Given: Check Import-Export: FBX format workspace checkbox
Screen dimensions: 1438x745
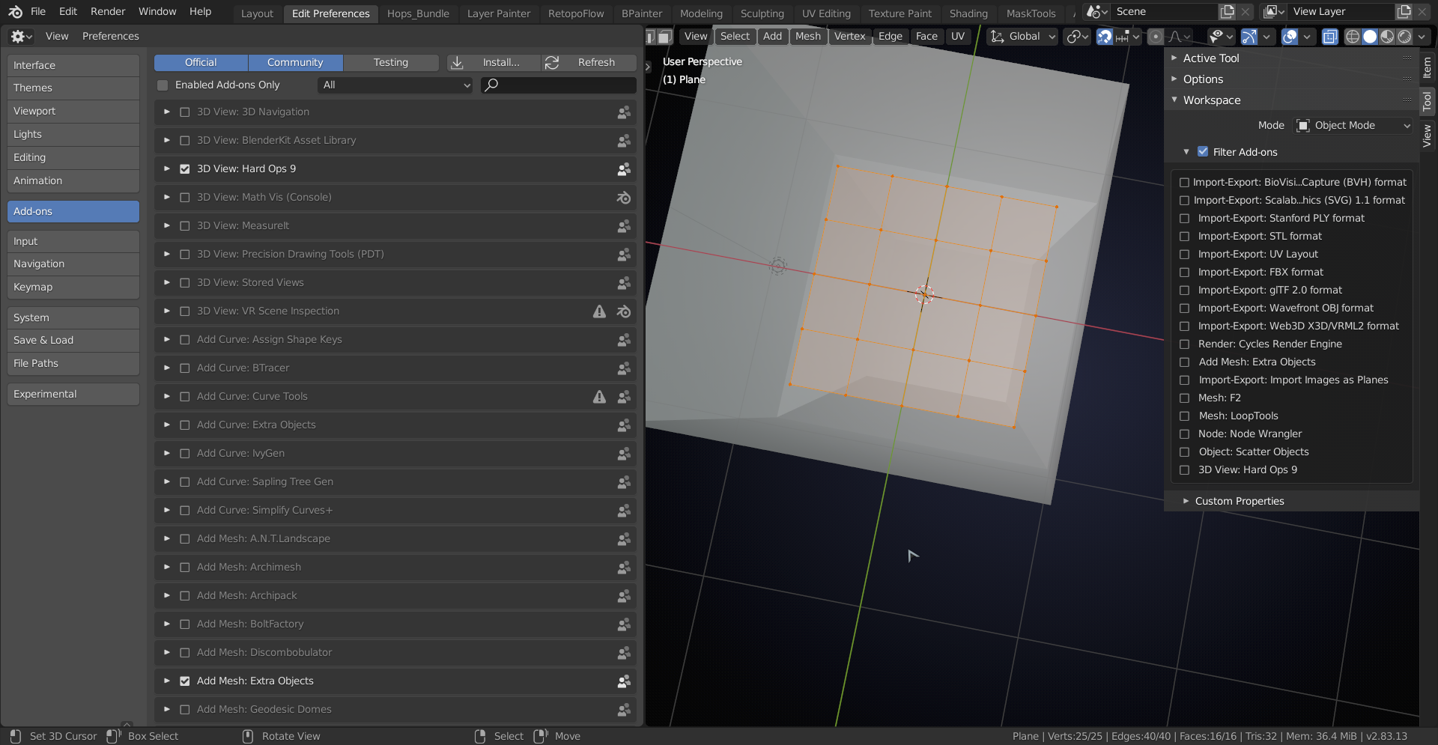Looking at the screenshot, I should point(1184,273).
